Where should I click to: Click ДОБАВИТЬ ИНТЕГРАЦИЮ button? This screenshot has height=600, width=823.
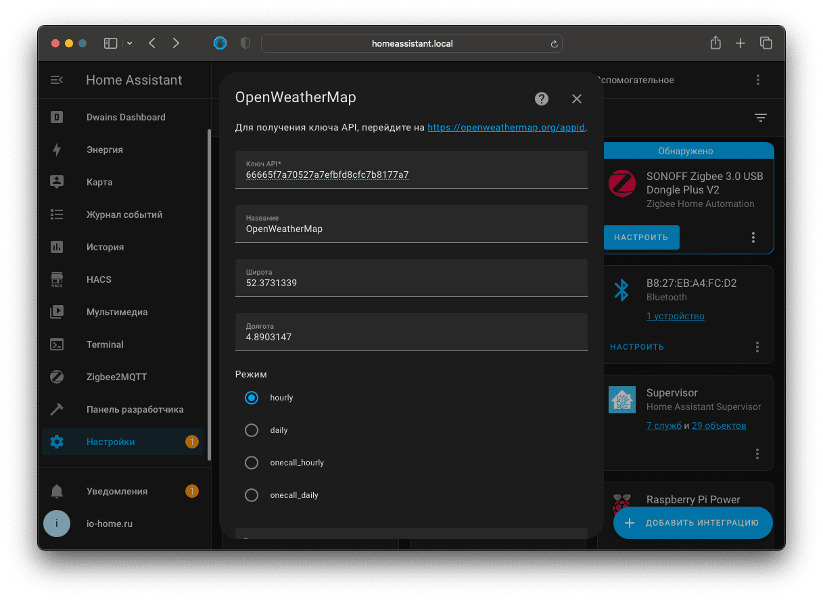pyautogui.click(x=693, y=523)
